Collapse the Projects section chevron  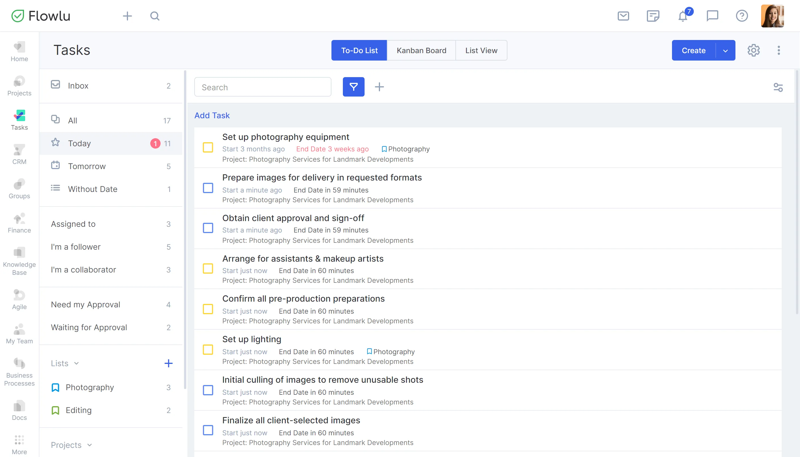[89, 445]
